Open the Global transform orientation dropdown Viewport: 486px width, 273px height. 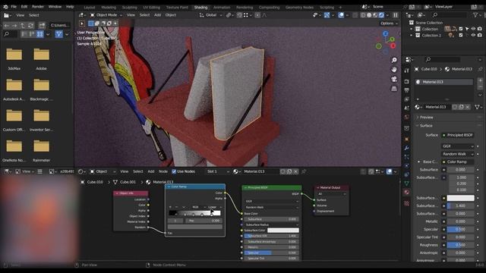tap(210, 15)
